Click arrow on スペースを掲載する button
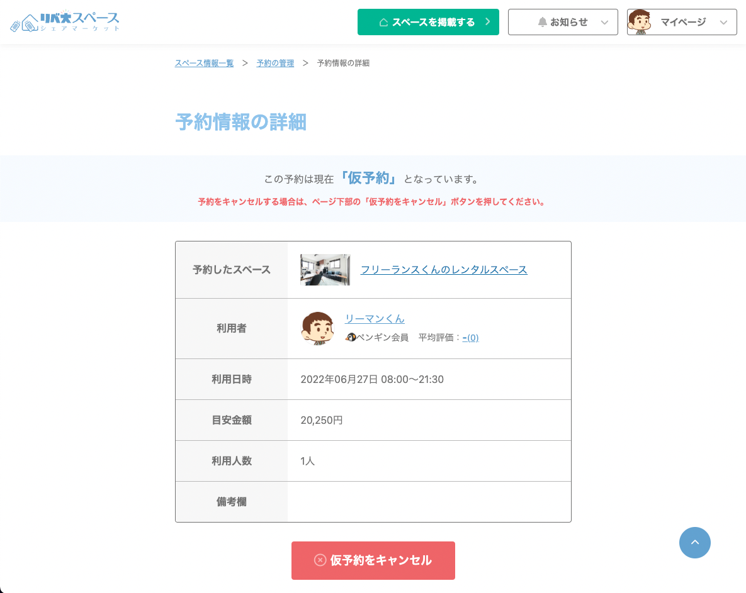The height and width of the screenshot is (593, 746). (487, 22)
